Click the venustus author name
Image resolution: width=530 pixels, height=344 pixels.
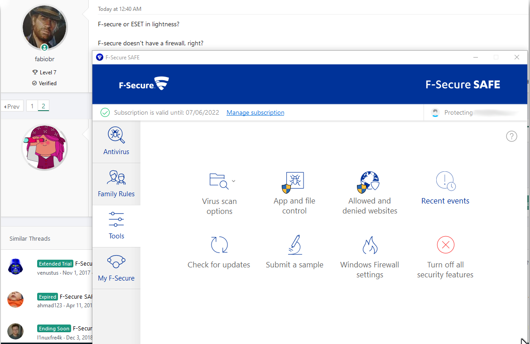pyautogui.click(x=48, y=273)
